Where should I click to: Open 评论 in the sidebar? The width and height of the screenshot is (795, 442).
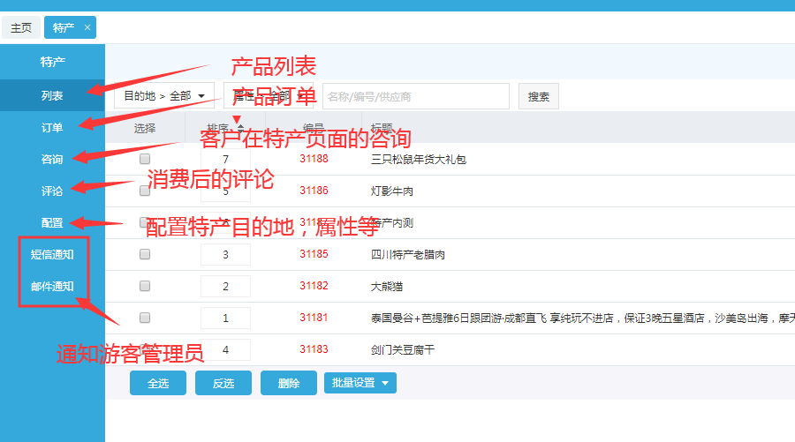pyautogui.click(x=52, y=191)
